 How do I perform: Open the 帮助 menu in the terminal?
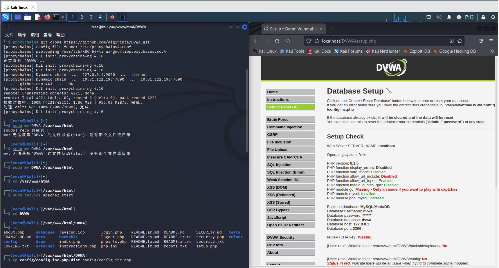60,35
